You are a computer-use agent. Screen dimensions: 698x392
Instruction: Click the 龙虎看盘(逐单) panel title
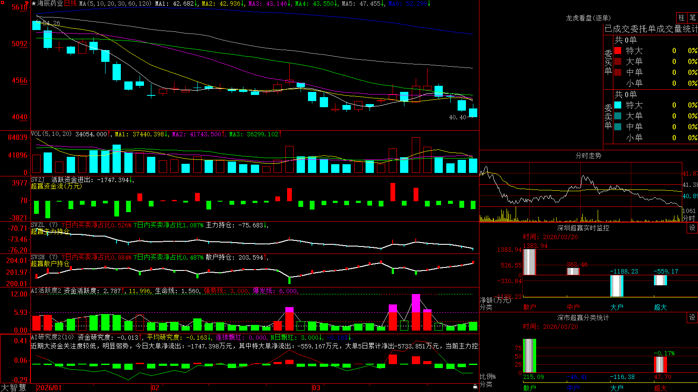(x=588, y=18)
